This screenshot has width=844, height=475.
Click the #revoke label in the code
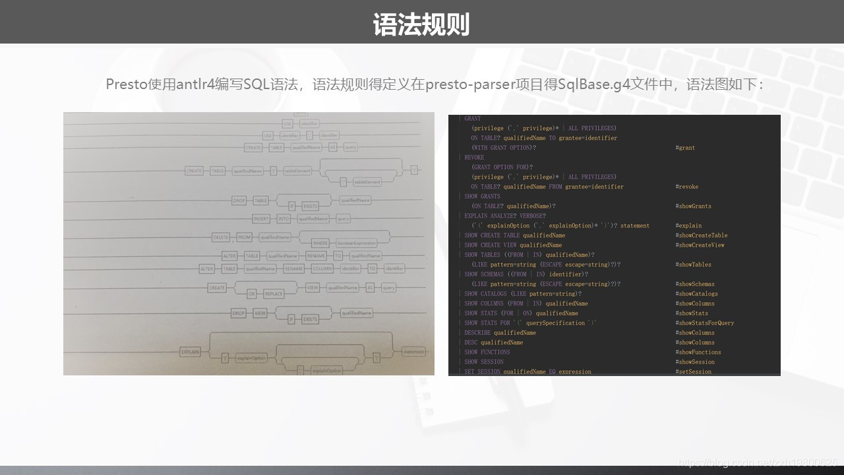686,187
